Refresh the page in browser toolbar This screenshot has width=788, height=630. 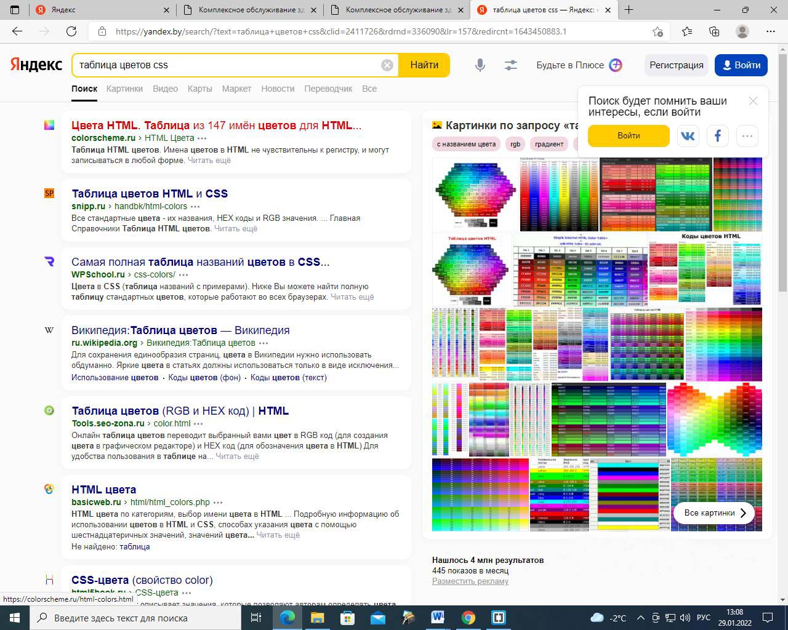pos(71,31)
